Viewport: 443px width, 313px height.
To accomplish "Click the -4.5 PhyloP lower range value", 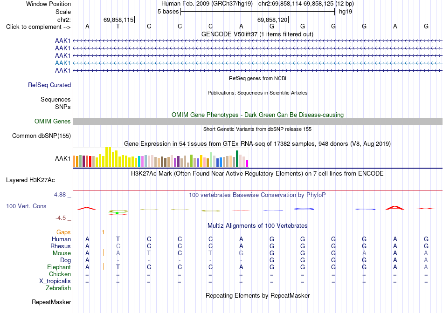I will [x=61, y=218].
